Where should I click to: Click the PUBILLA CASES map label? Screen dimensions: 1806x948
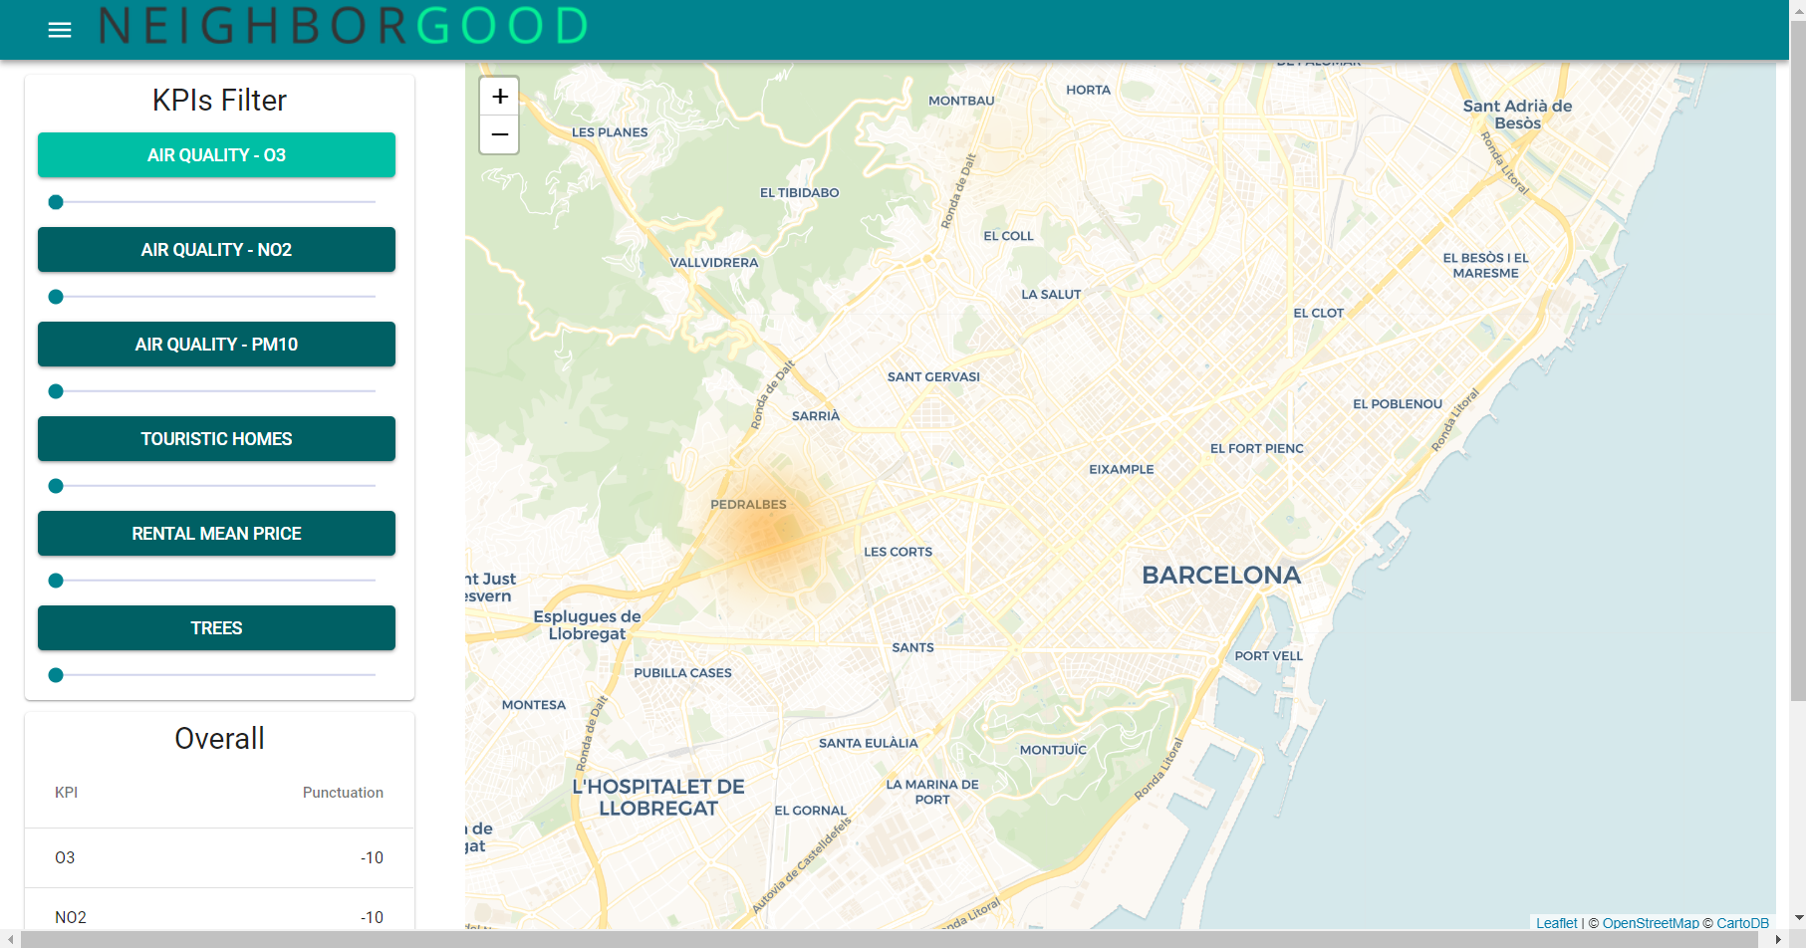[682, 673]
